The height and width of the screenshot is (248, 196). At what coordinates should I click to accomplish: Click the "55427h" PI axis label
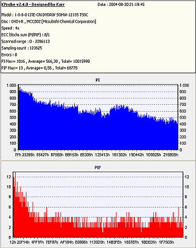tap(43, 155)
